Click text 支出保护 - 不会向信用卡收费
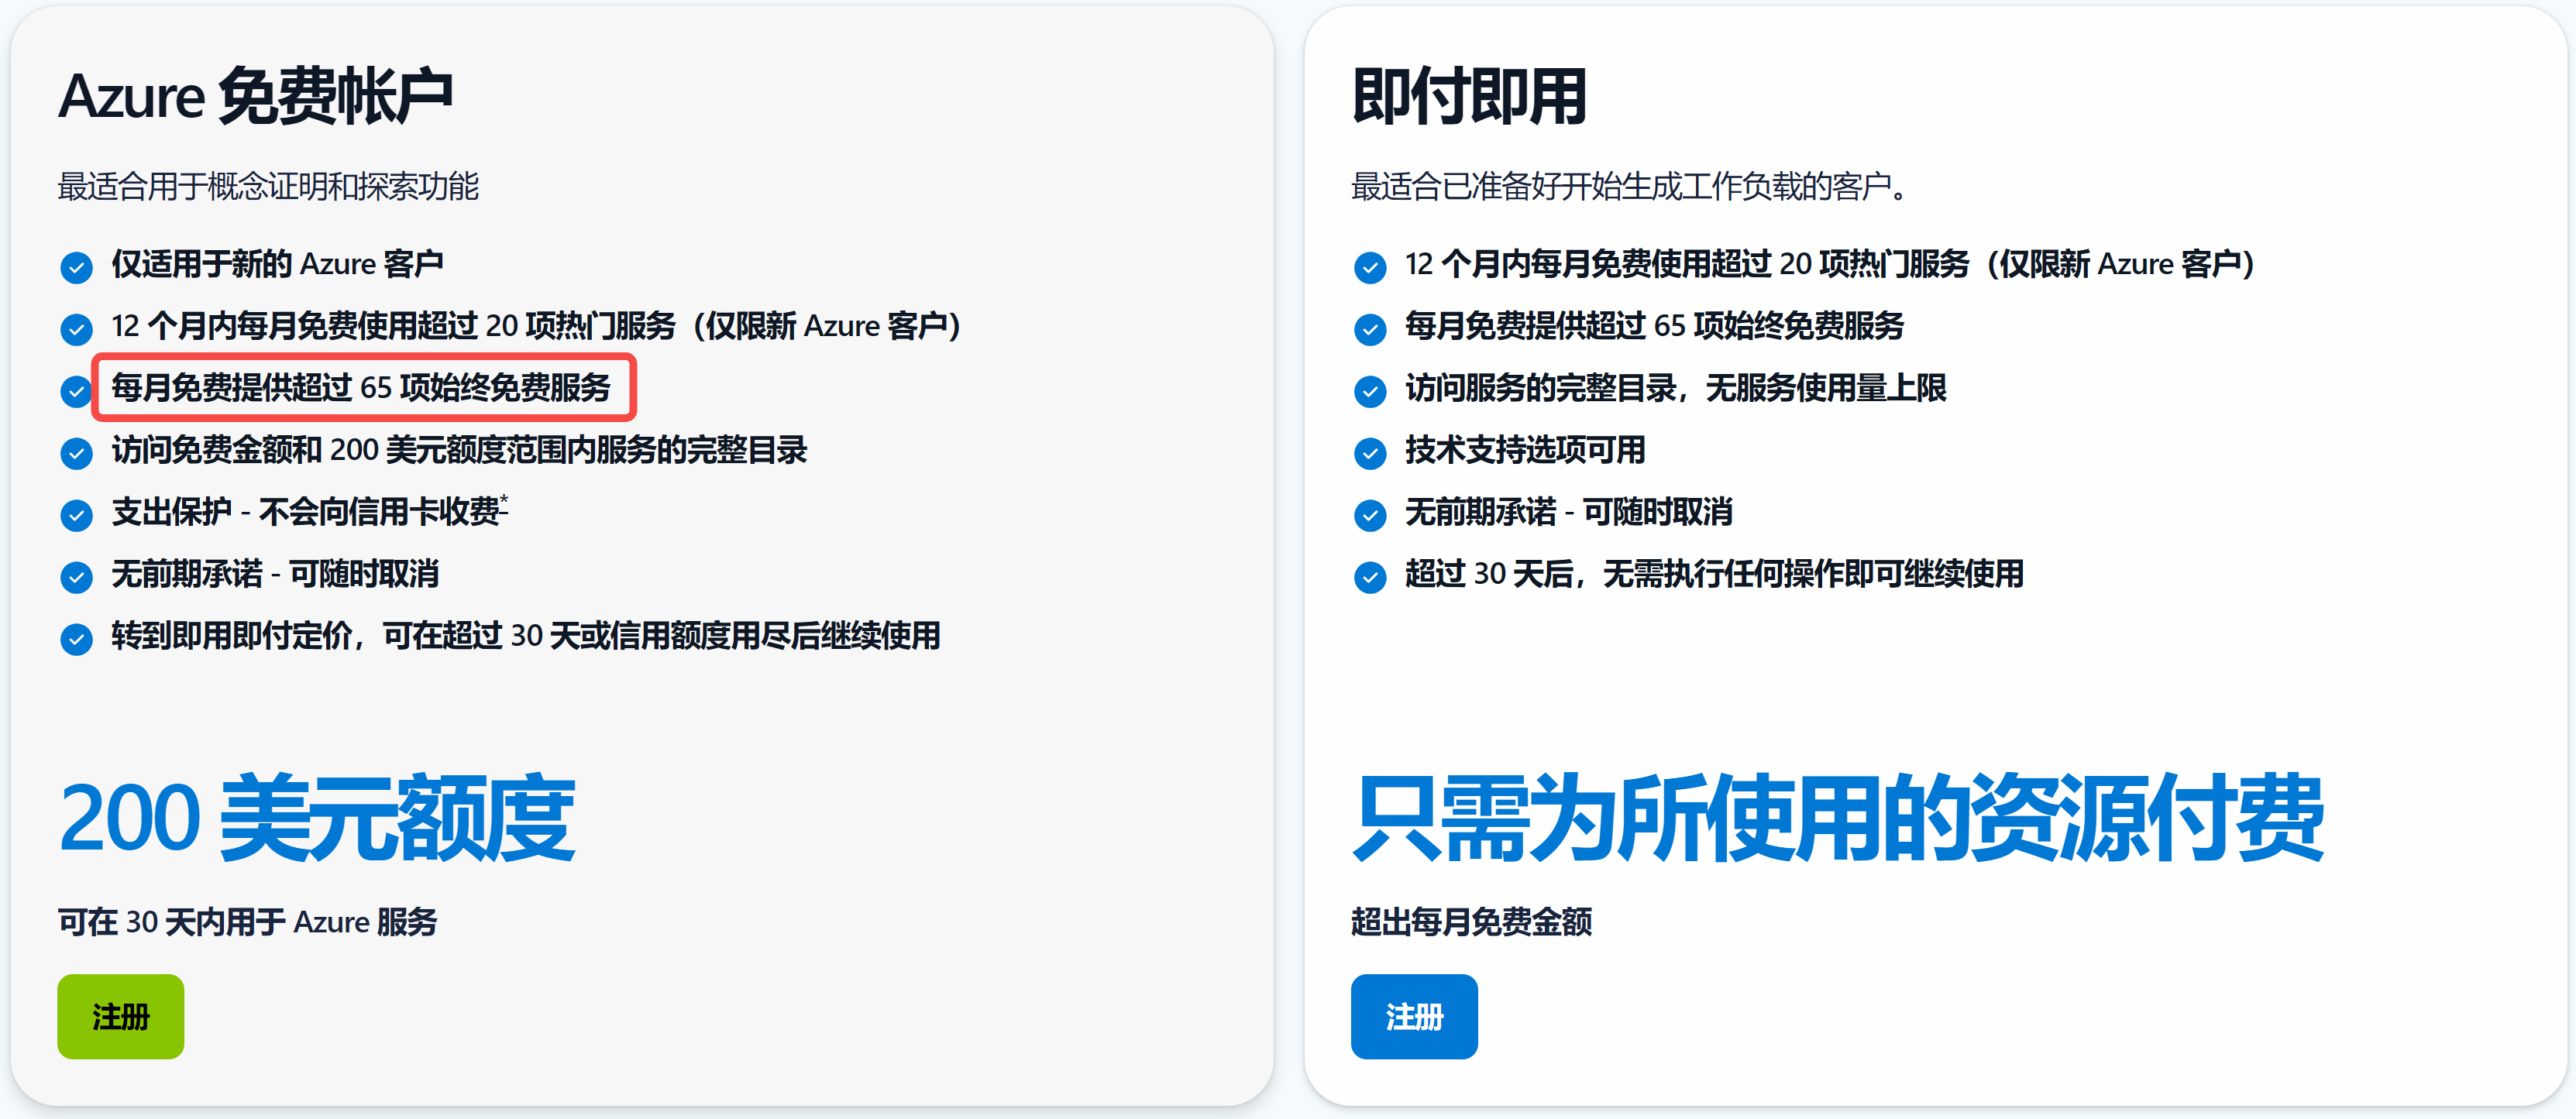The width and height of the screenshot is (2576, 1119). pos(305,512)
